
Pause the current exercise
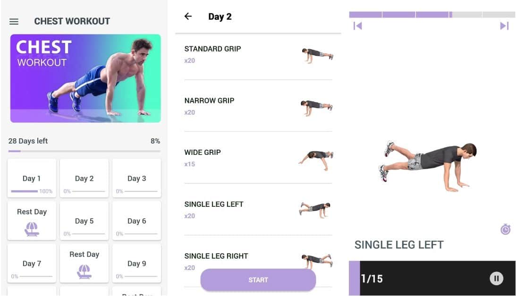tap(496, 279)
